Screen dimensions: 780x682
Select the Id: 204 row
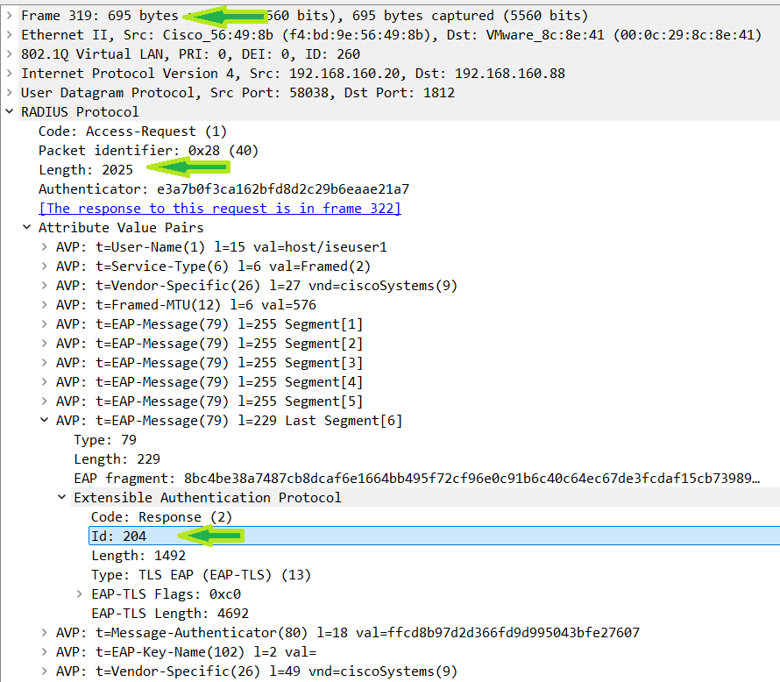pyautogui.click(x=434, y=536)
